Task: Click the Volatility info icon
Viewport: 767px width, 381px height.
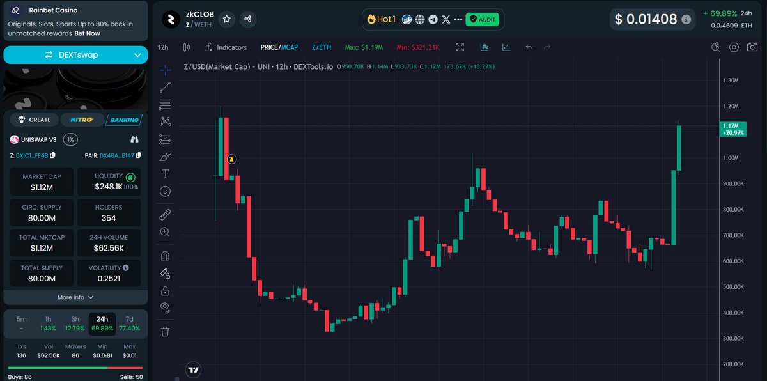Action: pos(126,268)
